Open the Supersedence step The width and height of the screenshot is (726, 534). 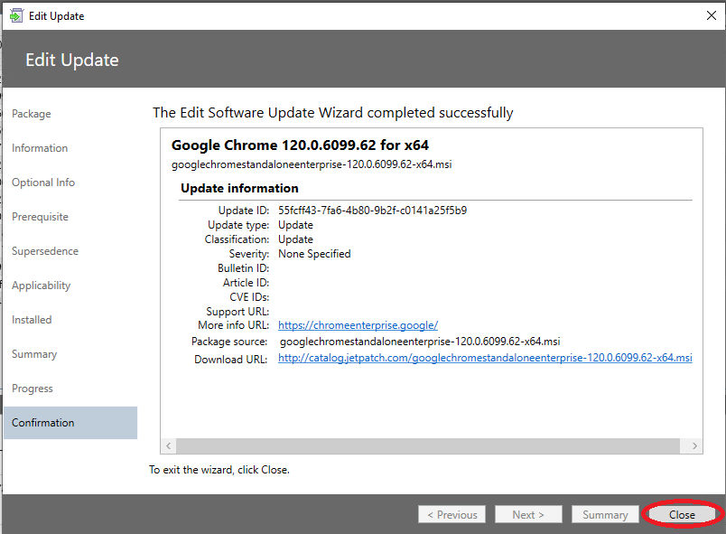pyautogui.click(x=45, y=251)
